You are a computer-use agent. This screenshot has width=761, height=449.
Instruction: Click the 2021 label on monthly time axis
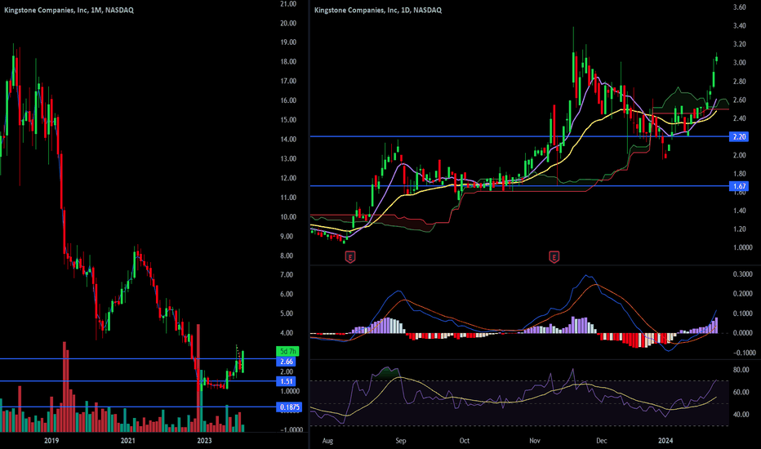click(127, 441)
